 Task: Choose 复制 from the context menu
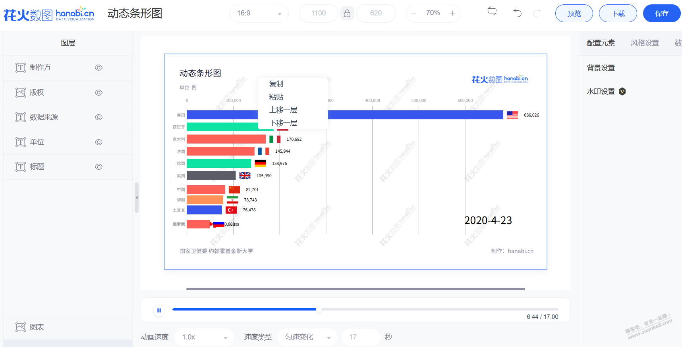pos(276,84)
